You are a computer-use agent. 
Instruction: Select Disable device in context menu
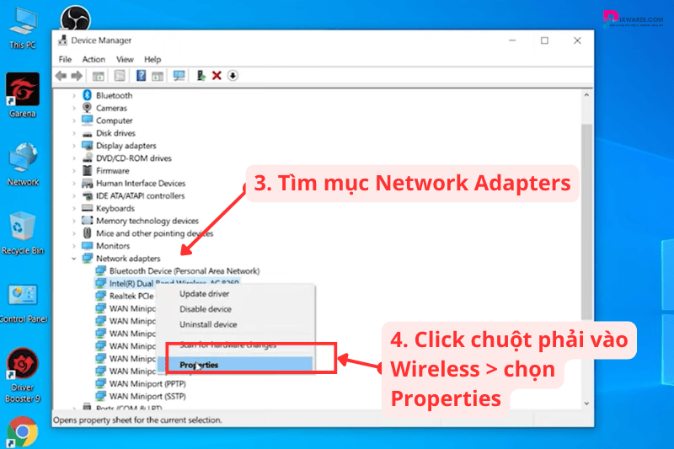(x=206, y=309)
